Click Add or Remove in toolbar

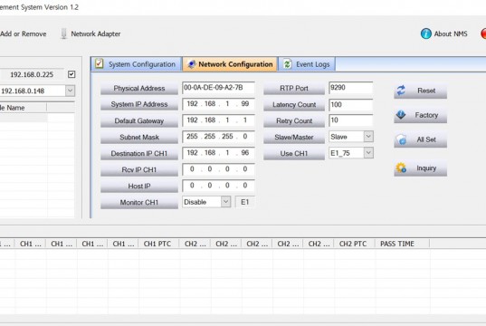[x=24, y=34]
